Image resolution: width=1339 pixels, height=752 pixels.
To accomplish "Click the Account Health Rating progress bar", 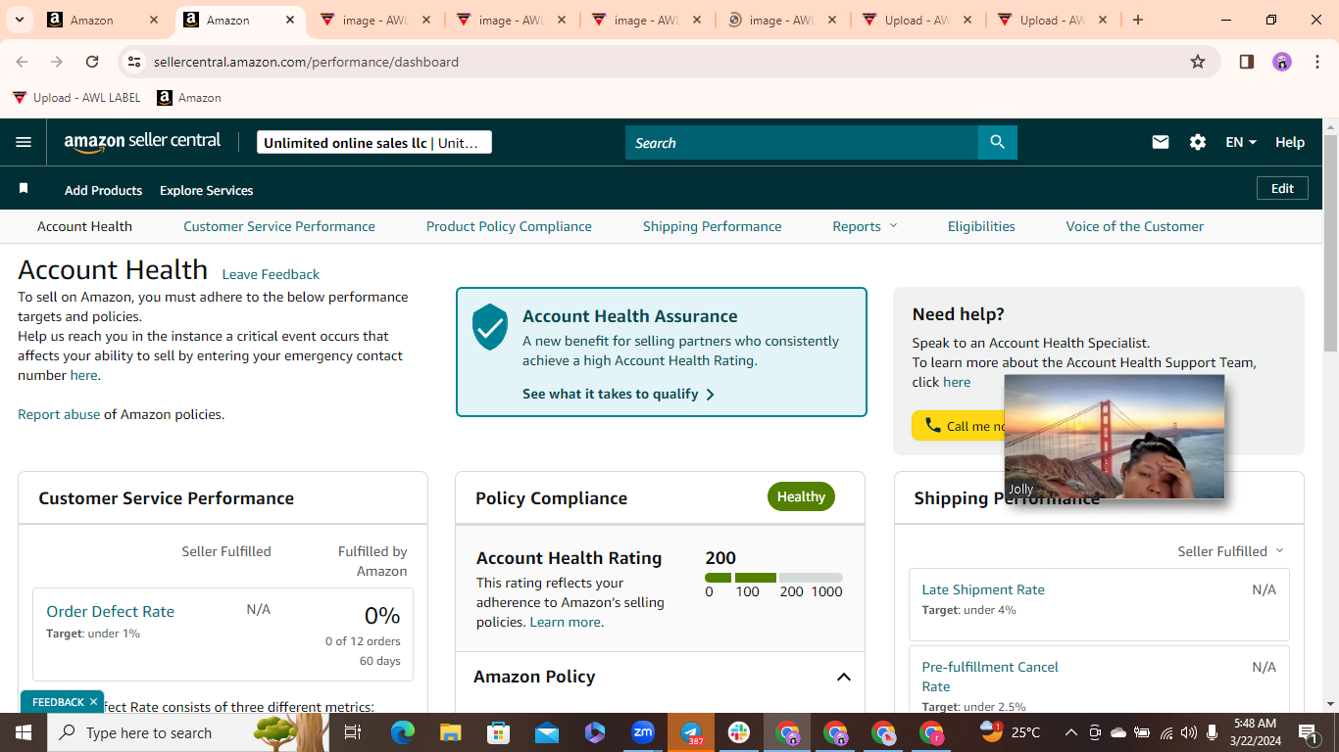I will coord(773,578).
